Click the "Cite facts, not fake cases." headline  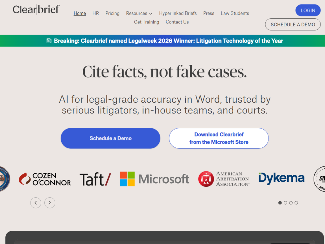pyautogui.click(x=165, y=71)
